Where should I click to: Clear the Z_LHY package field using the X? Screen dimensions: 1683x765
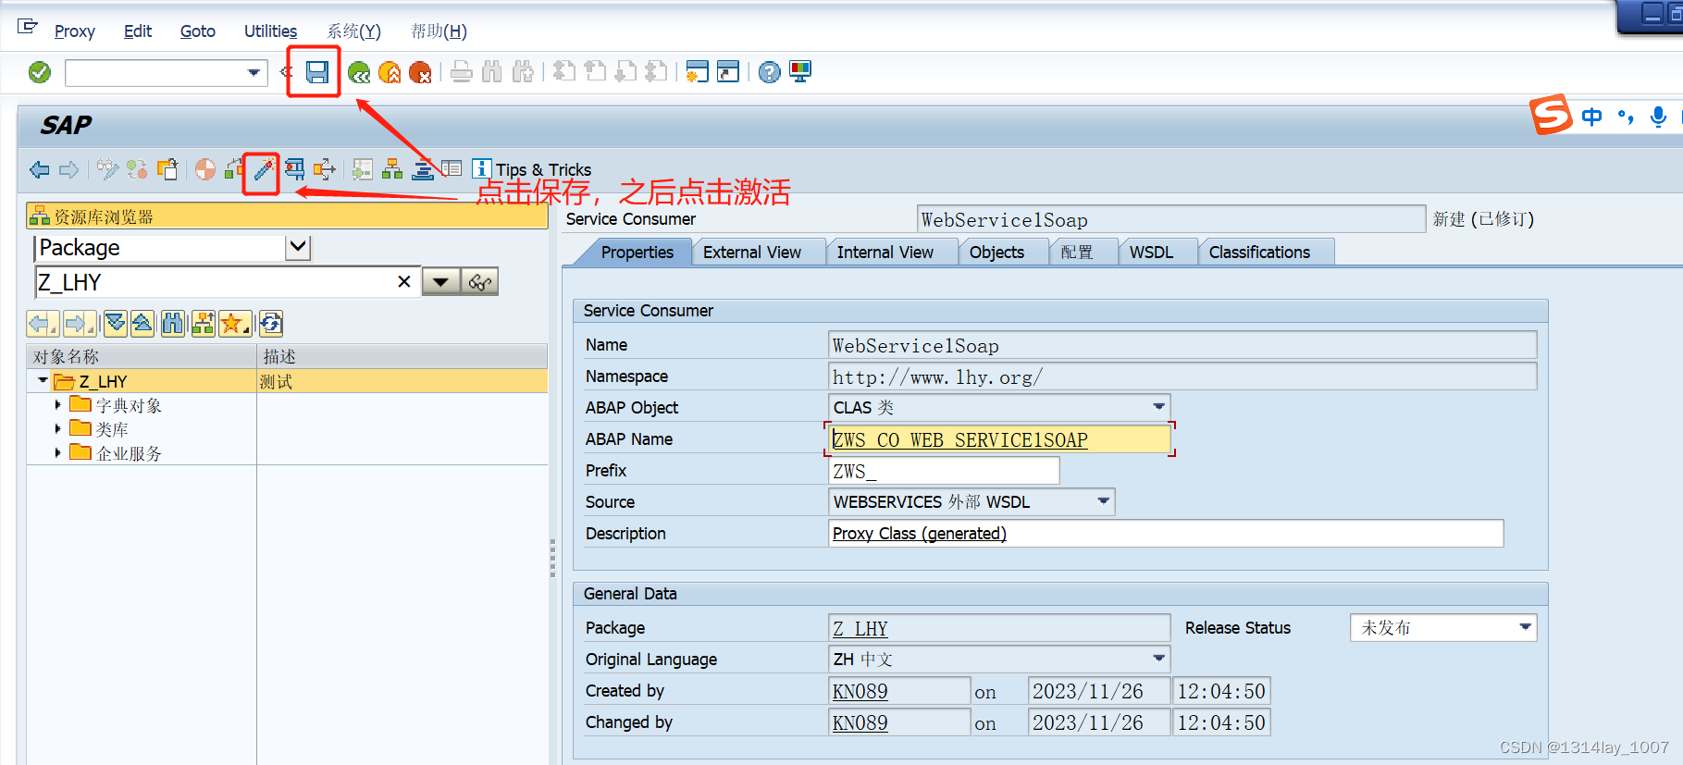click(404, 282)
